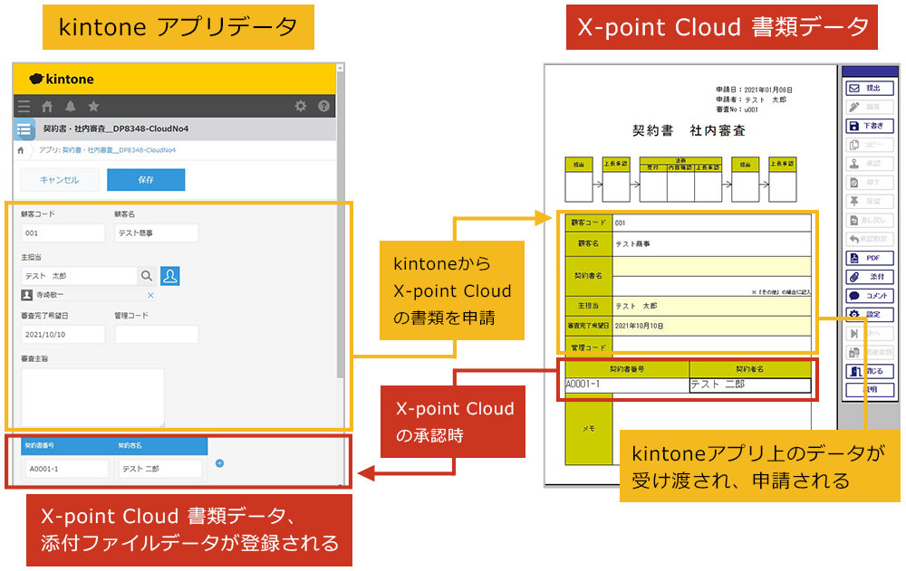The width and height of the screenshot is (906, 571).
Task: Click the kintone logo
Action: tap(62, 79)
